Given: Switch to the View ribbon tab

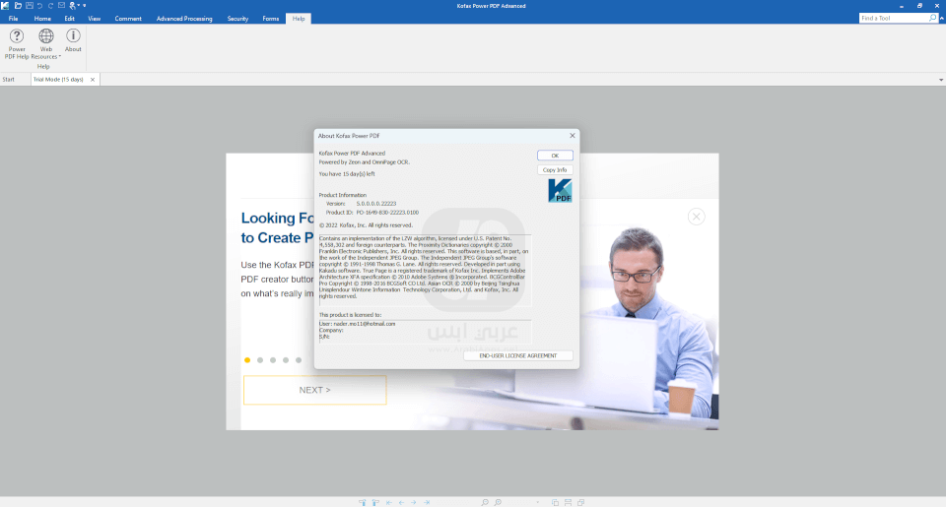Looking at the screenshot, I should point(95,19).
